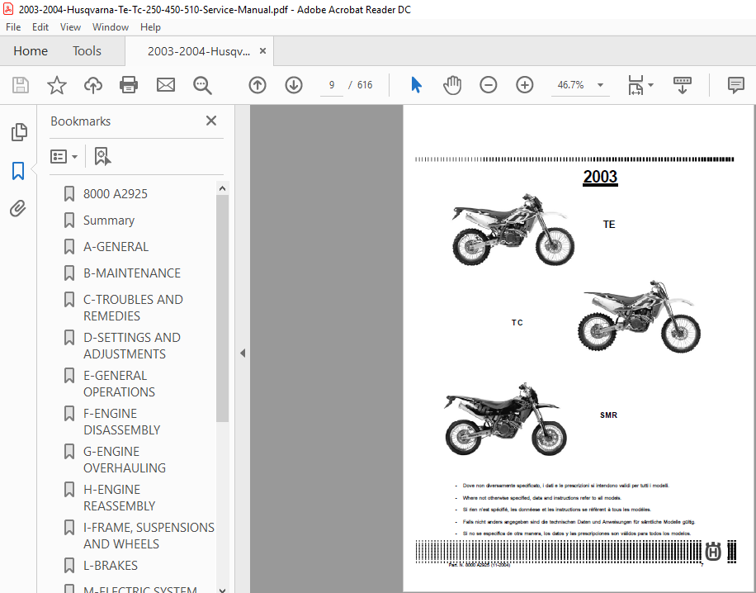Open the find text magnifier tool
Viewport: 756px width, 593px height.
coord(202,85)
